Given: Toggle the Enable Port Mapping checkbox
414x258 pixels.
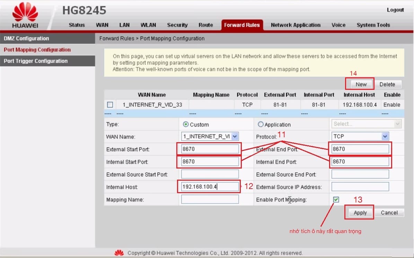Looking at the screenshot, I should coord(336,200).
